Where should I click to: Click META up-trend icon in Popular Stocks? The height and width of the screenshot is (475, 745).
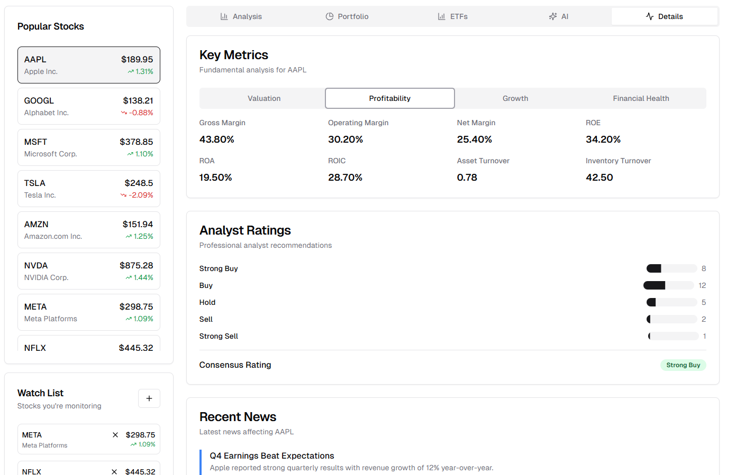(129, 319)
